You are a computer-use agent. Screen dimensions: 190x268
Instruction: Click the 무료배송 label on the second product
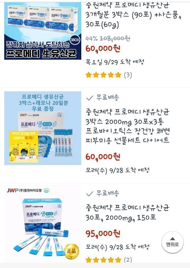click(x=108, y=97)
